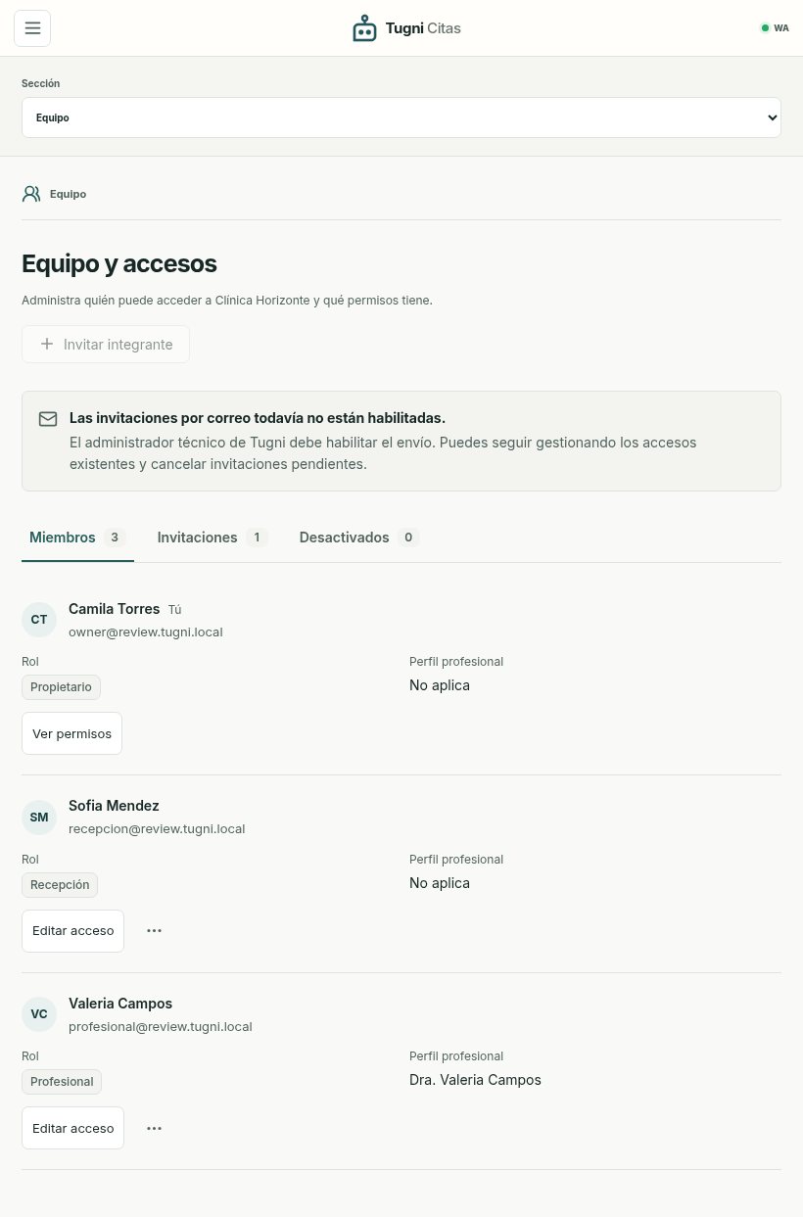Click Editar acceso for Sofia Mendez
Image resolution: width=803 pixels, height=1217 pixels.
tap(72, 930)
